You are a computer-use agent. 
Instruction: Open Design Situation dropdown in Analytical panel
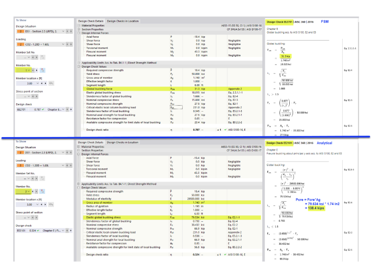63,152
